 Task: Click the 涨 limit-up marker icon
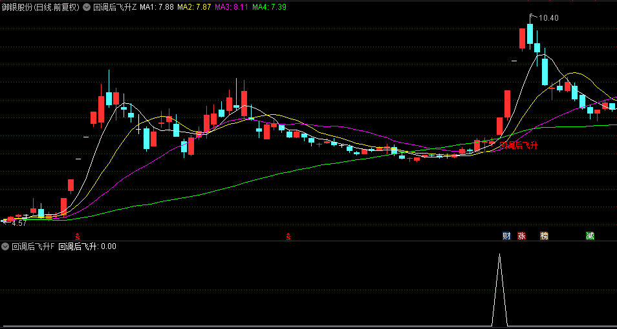click(522, 236)
